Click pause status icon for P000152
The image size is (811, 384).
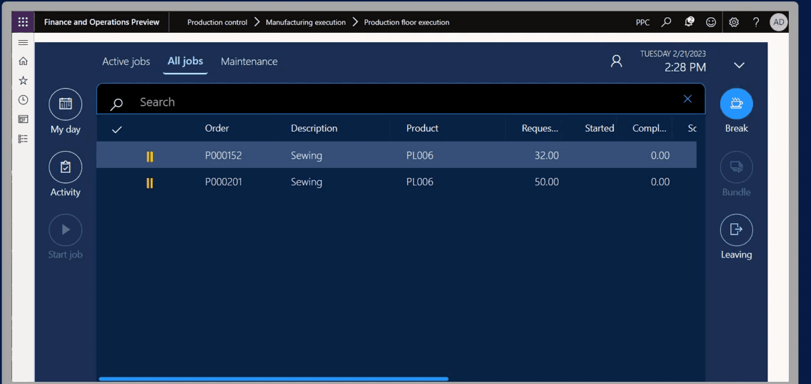[149, 157]
